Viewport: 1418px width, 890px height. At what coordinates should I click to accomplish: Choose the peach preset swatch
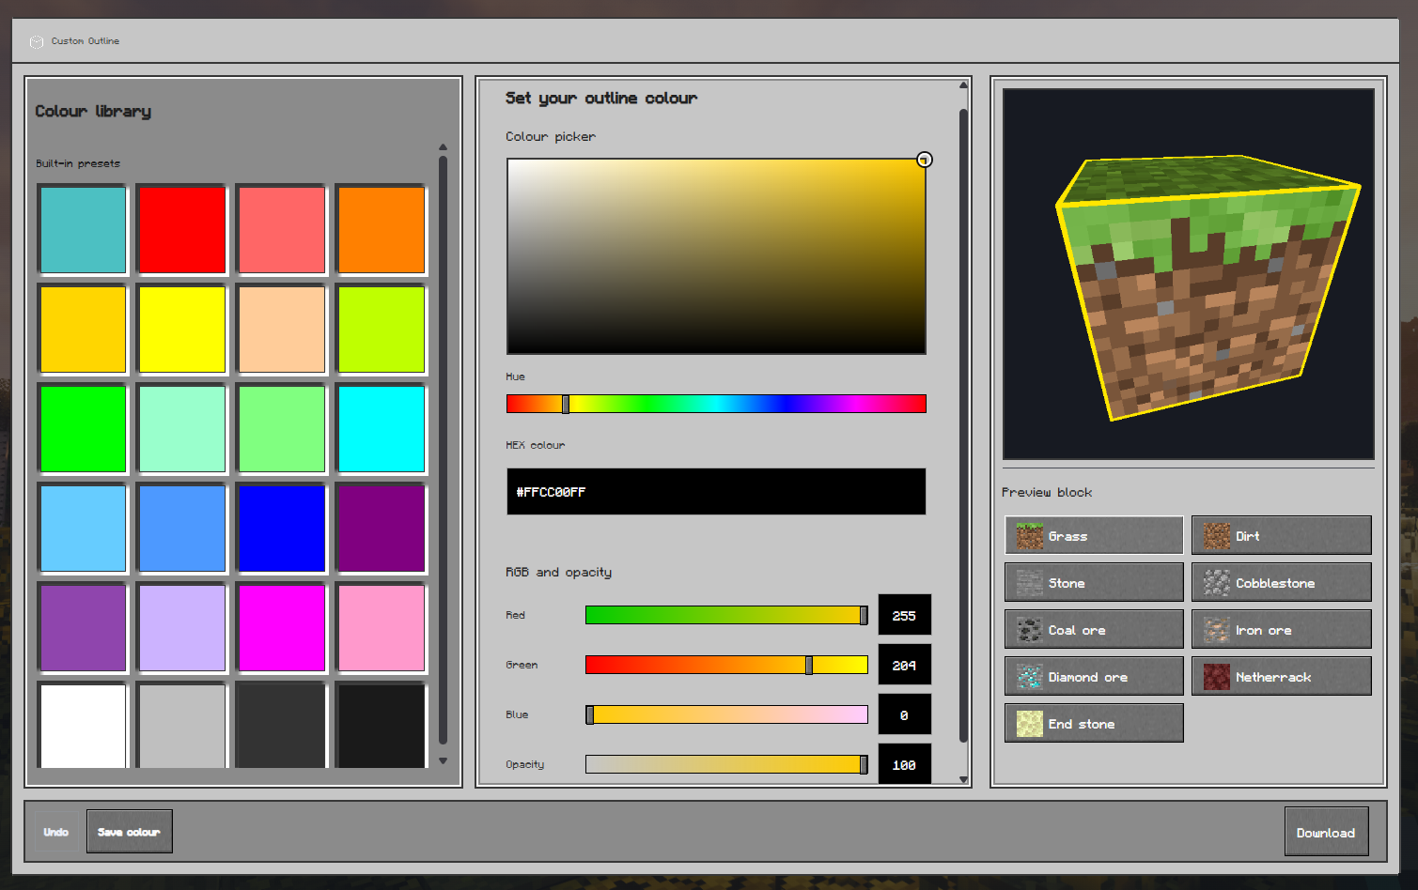coord(282,329)
